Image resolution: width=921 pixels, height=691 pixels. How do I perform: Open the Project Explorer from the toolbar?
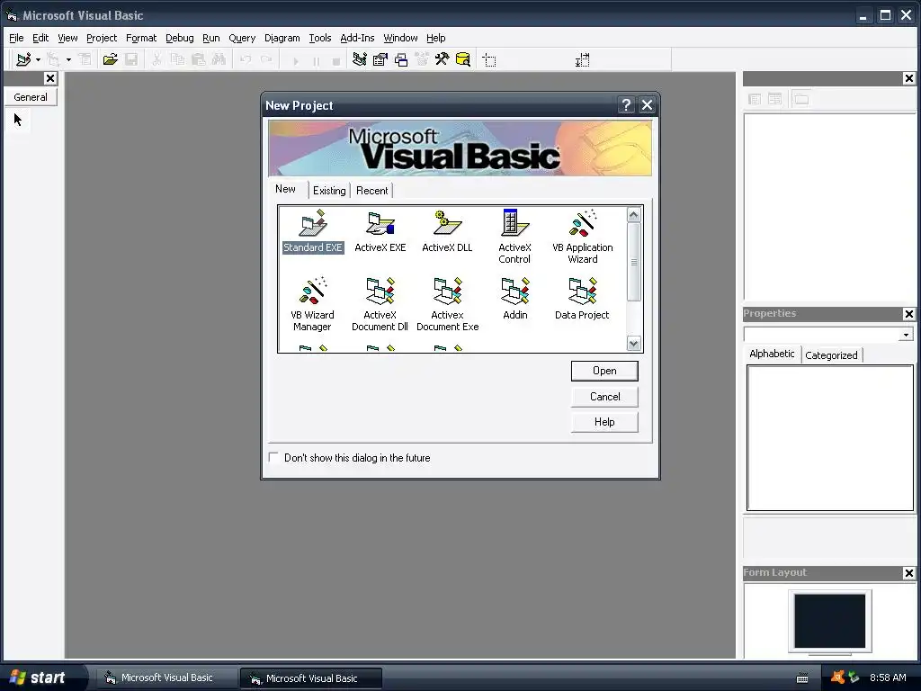click(x=360, y=59)
